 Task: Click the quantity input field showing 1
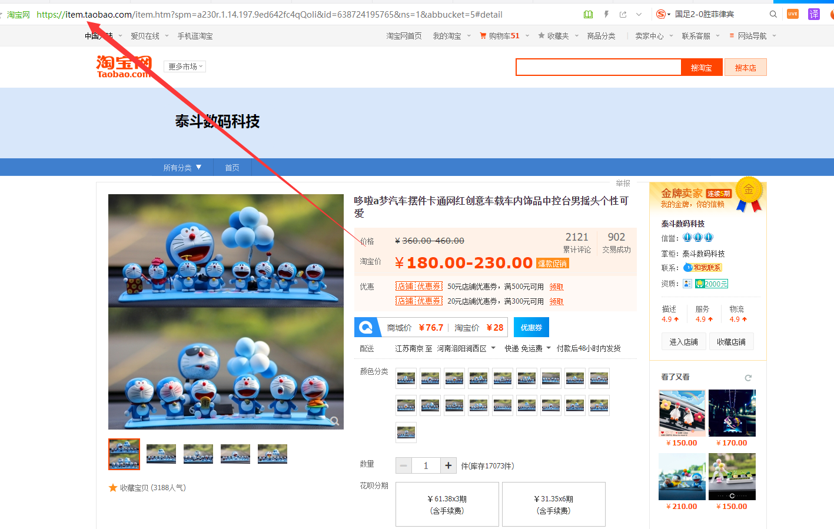[x=426, y=465]
